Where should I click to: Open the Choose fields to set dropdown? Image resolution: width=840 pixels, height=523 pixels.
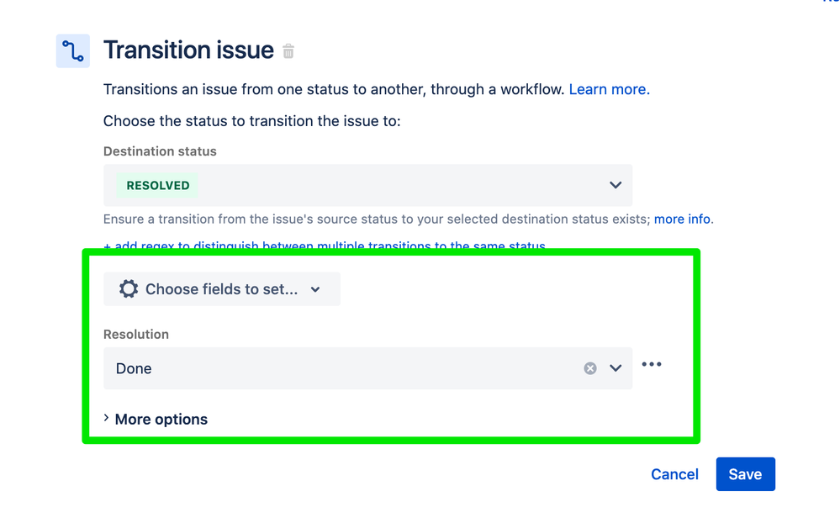click(x=221, y=288)
